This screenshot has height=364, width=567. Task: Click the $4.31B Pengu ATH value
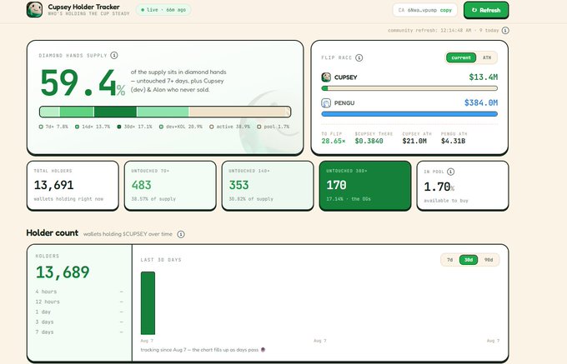point(453,142)
